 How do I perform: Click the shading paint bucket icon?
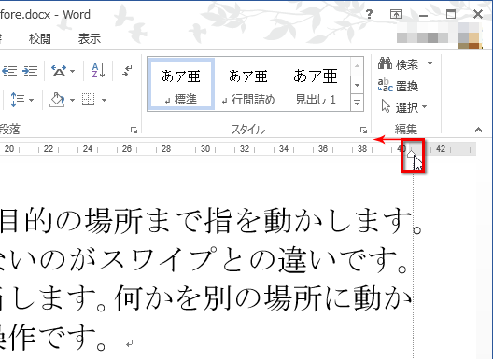pyautogui.click(x=57, y=100)
